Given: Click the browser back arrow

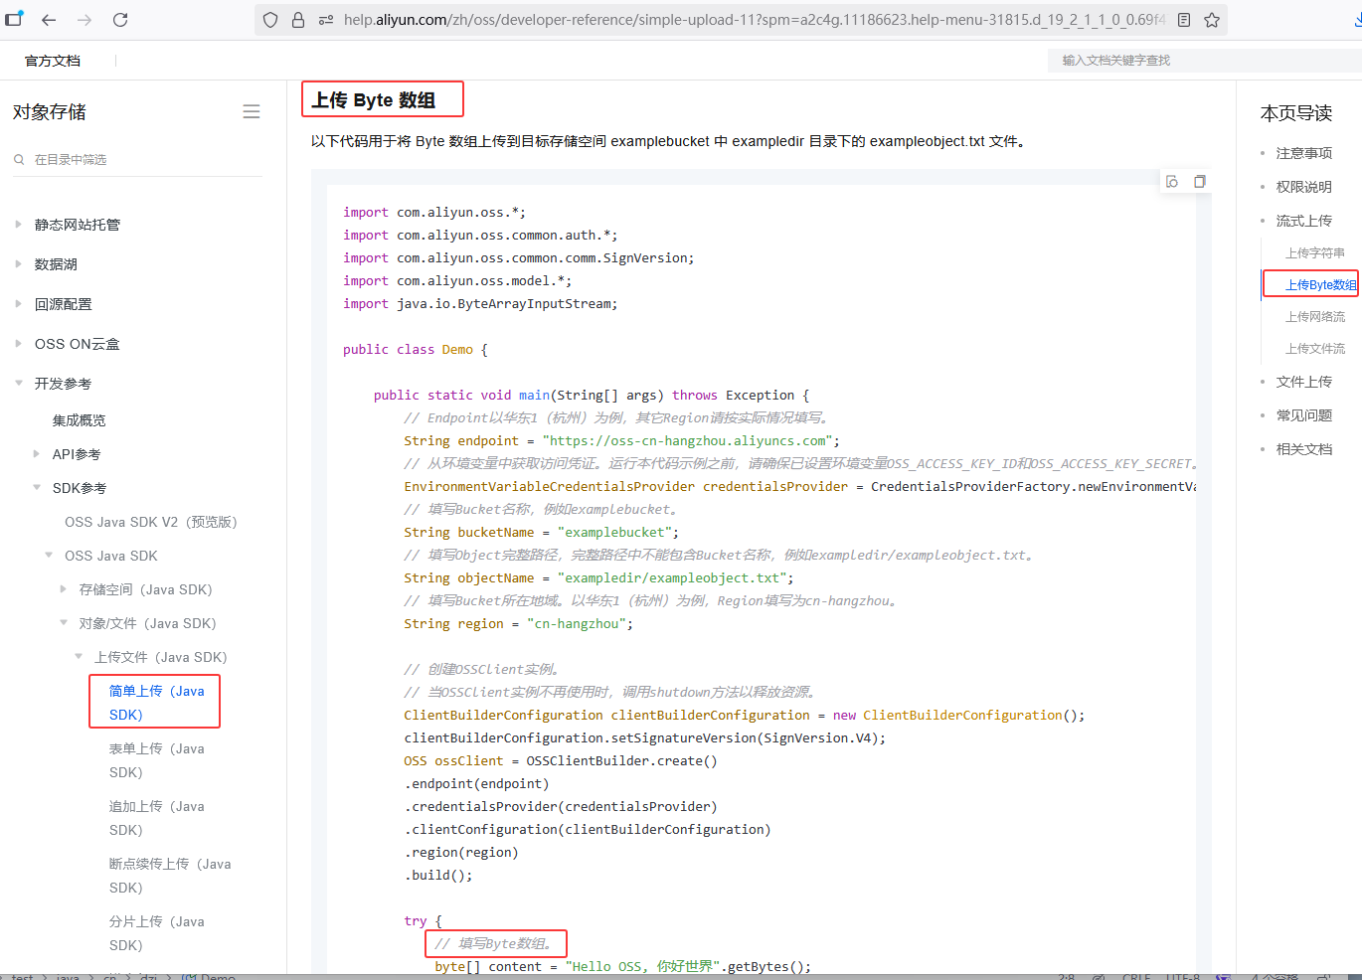Looking at the screenshot, I should (x=49, y=20).
